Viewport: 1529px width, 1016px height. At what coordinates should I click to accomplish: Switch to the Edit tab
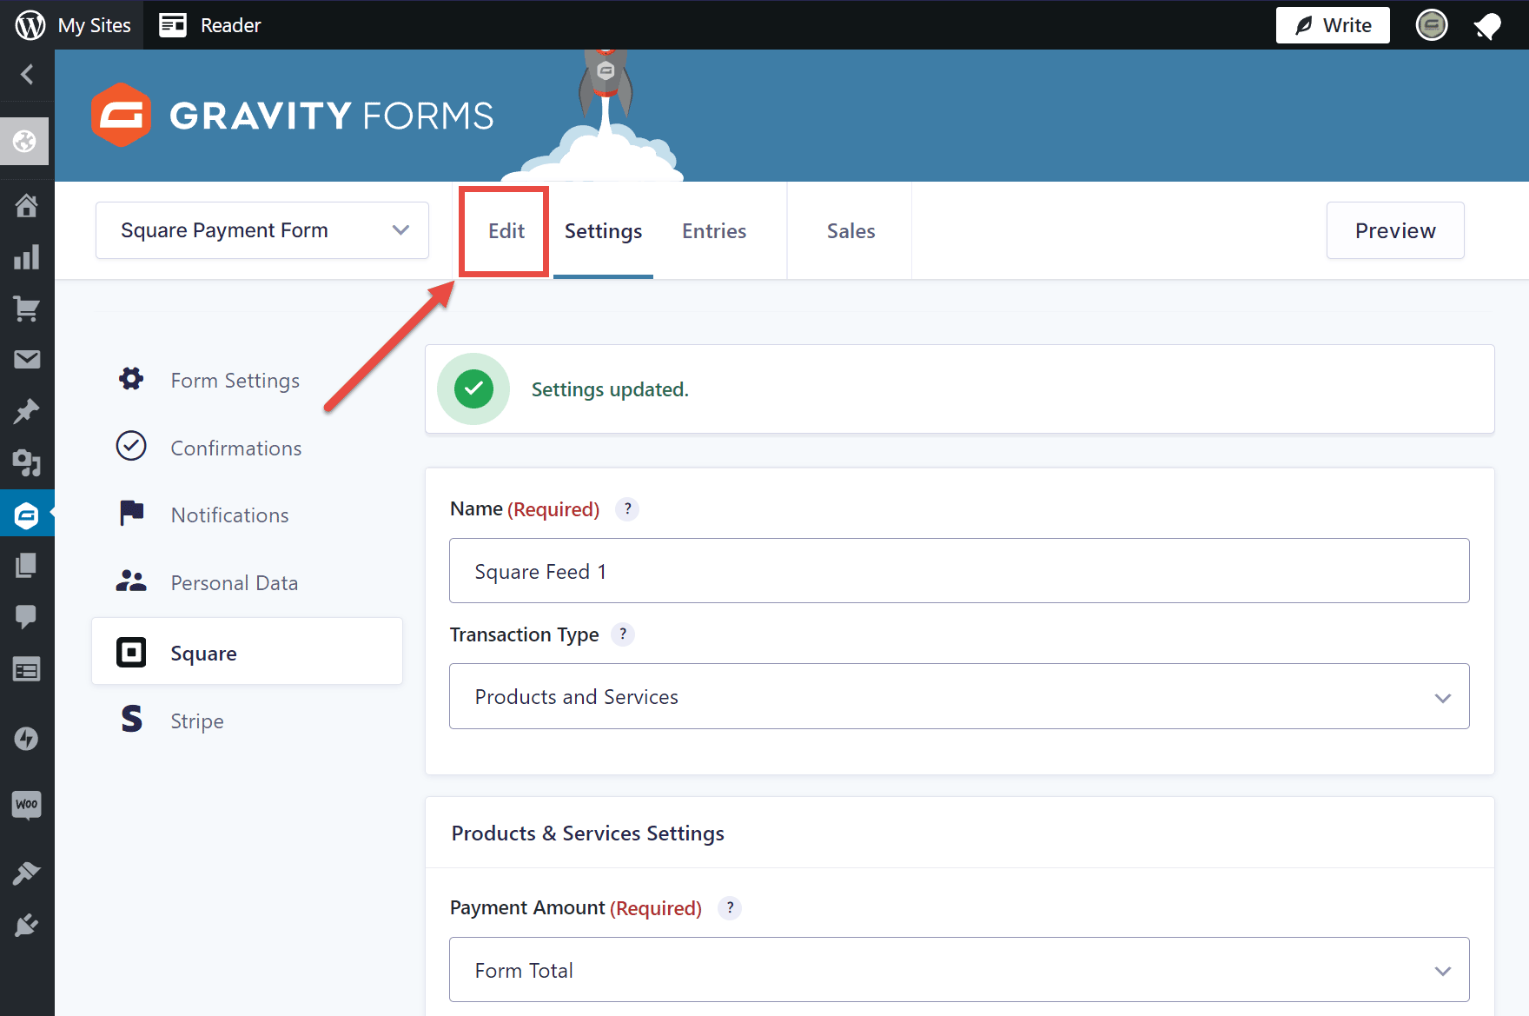506,231
